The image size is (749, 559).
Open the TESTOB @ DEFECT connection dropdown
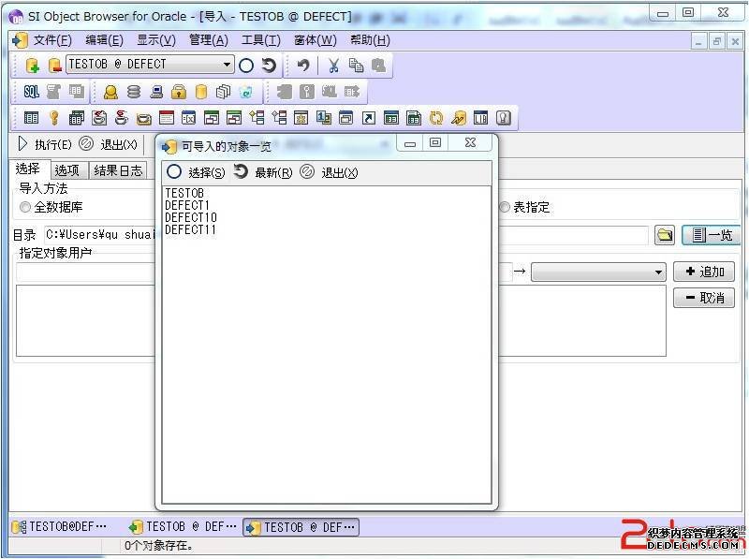pyautogui.click(x=228, y=65)
